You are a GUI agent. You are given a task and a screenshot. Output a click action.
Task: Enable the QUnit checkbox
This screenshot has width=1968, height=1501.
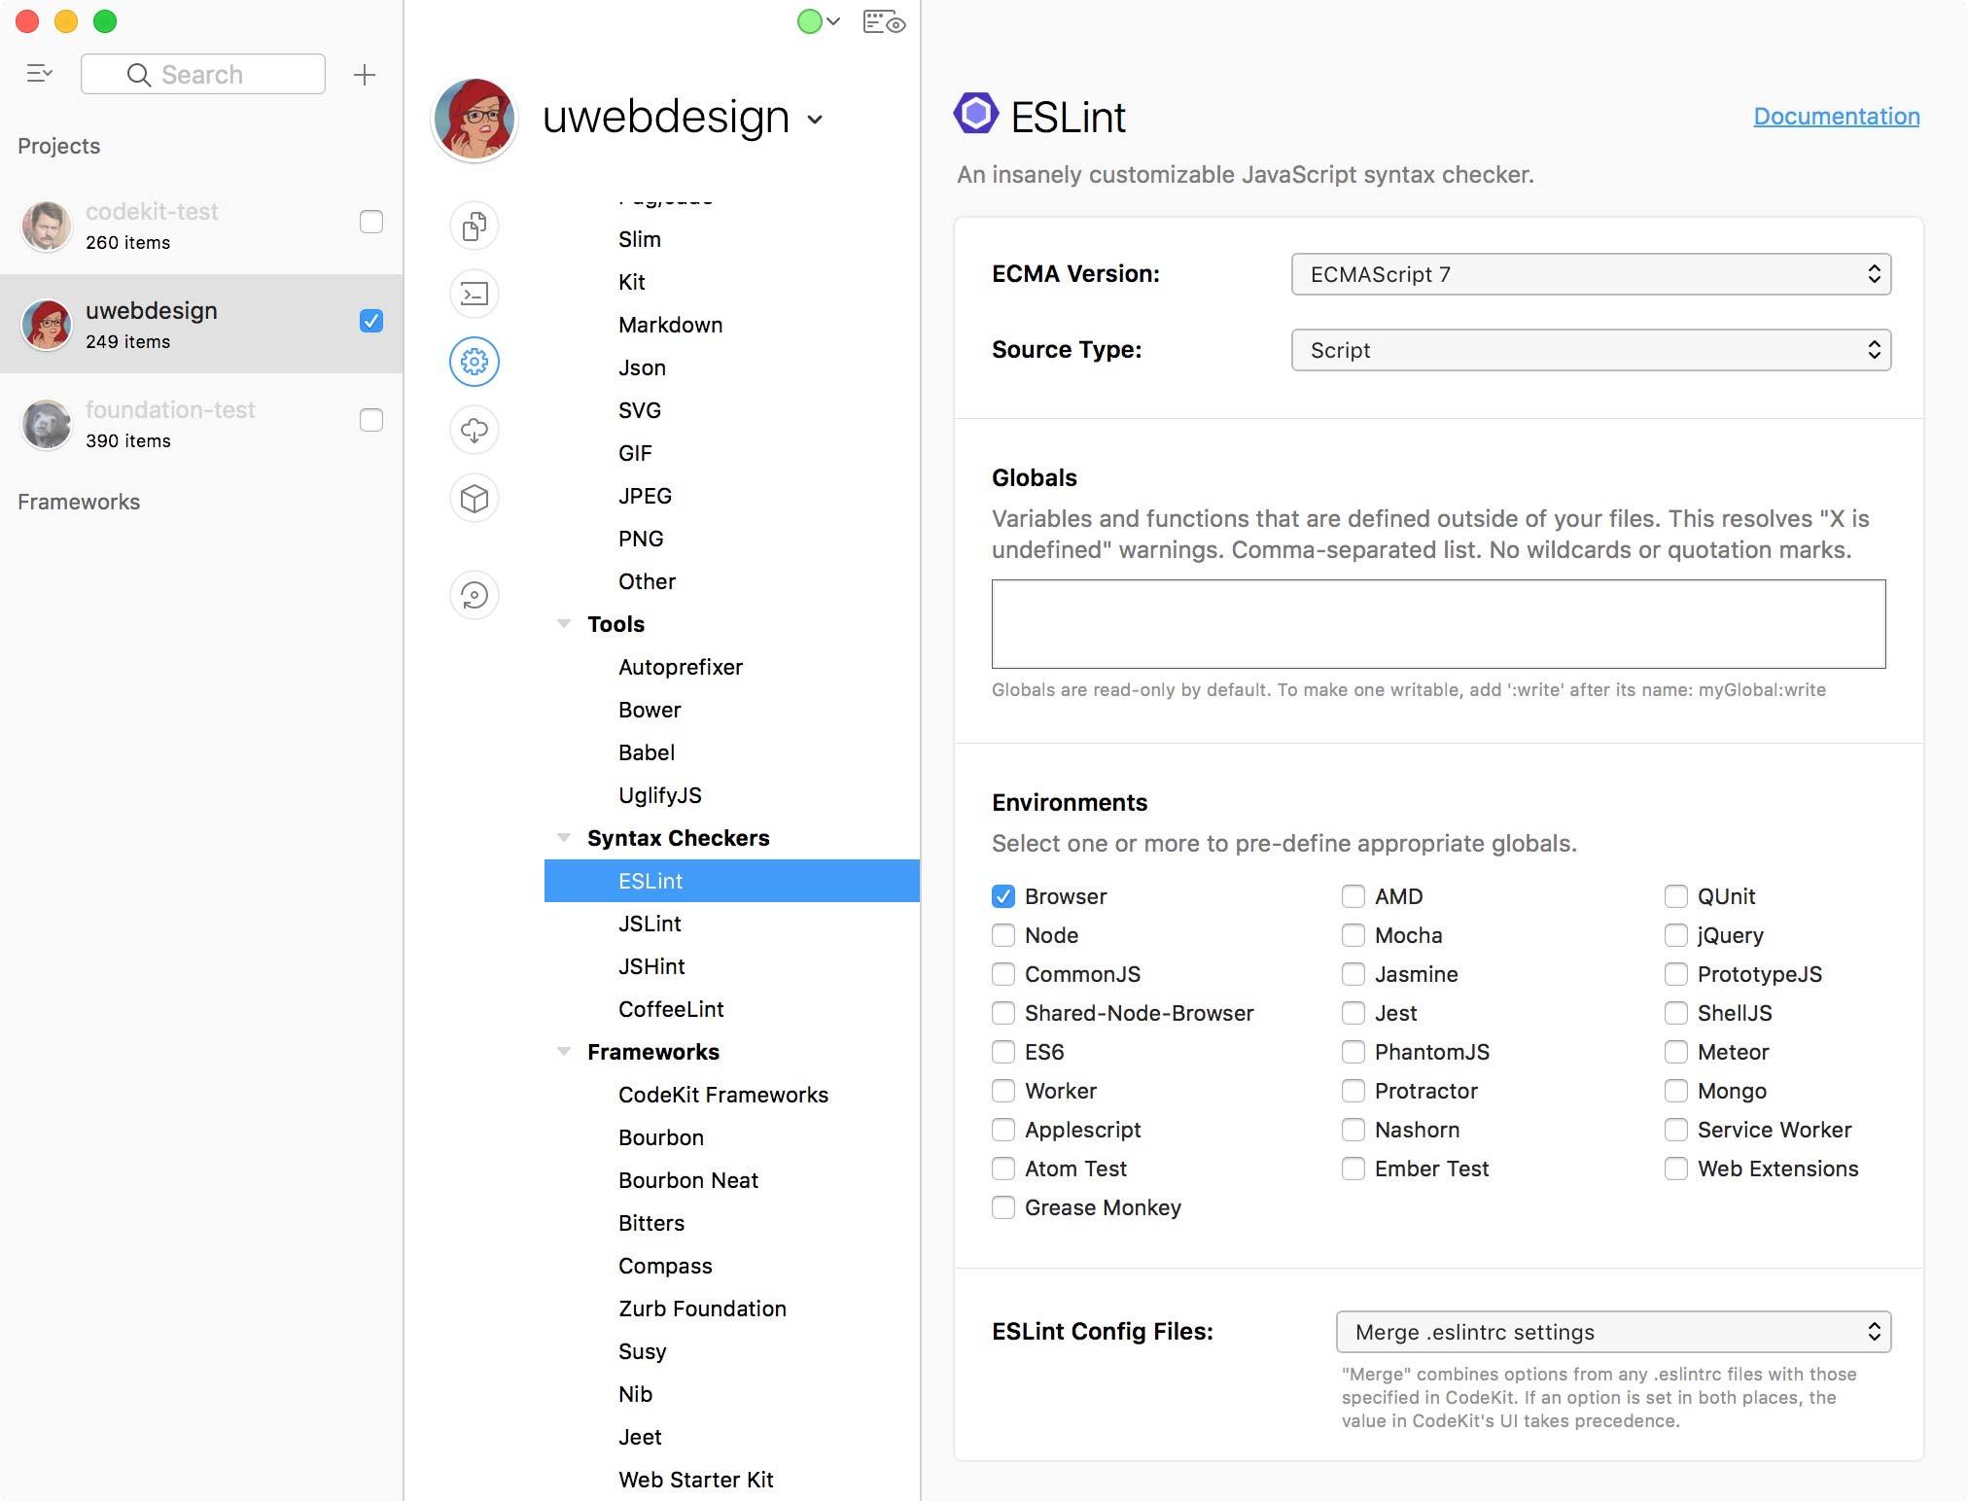[1676, 896]
